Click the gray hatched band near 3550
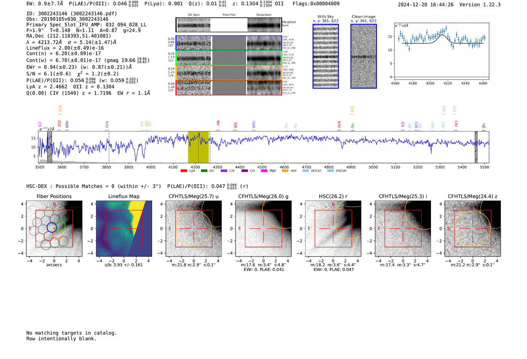Viewport: 527px width, 359px height. pos(49,147)
